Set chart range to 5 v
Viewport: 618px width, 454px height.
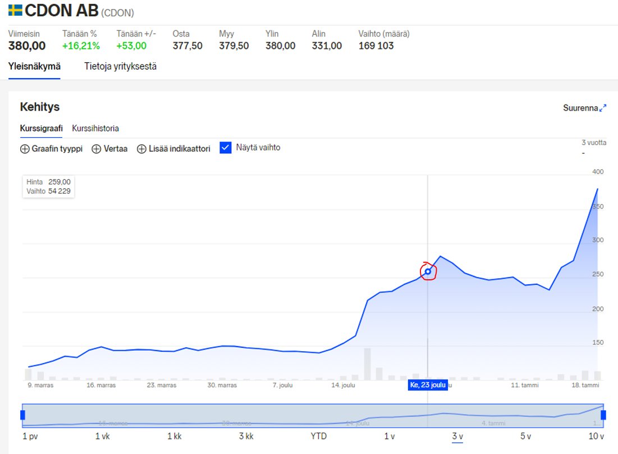[x=525, y=436]
